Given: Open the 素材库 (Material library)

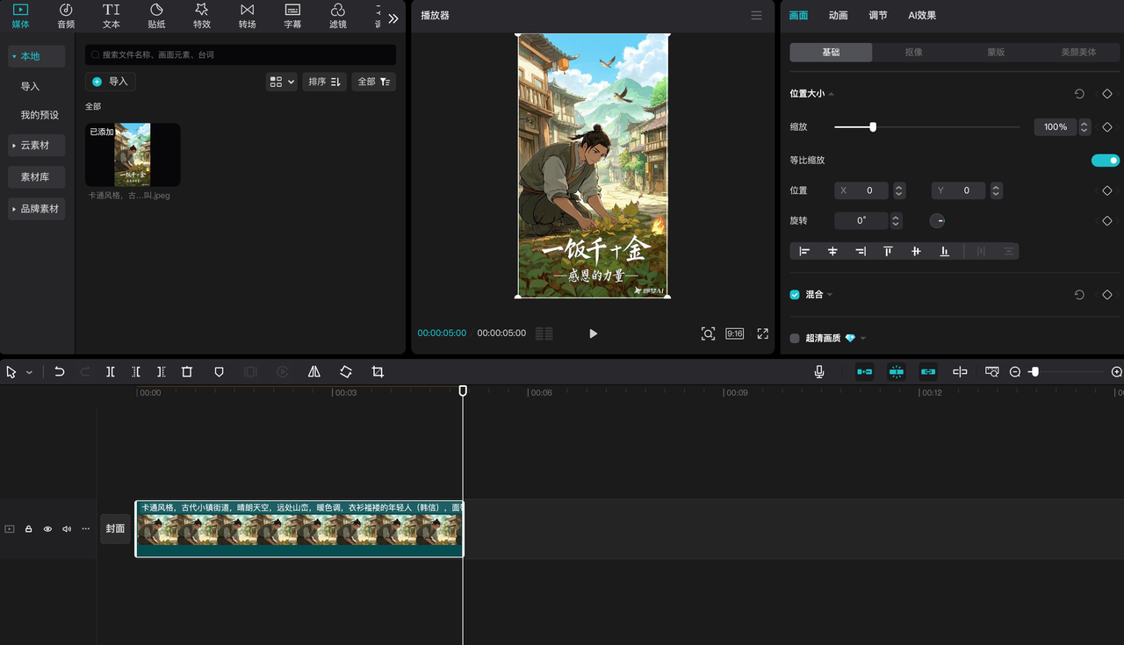Looking at the screenshot, I should coord(37,176).
